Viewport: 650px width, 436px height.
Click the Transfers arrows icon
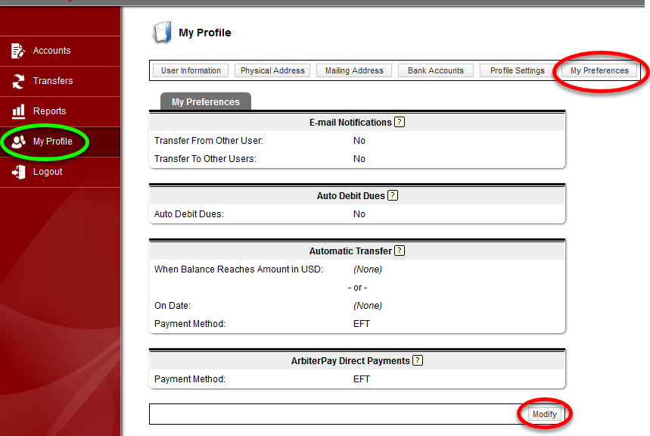pos(18,81)
